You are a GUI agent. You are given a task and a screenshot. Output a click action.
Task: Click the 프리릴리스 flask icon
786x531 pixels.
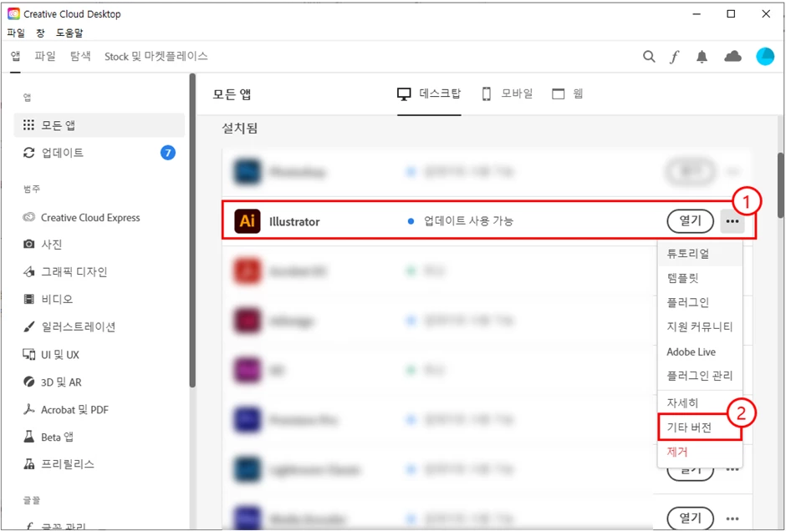coord(29,464)
